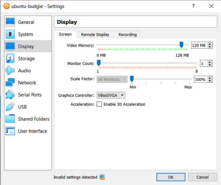Click the Monitor Count slider handle
The width and height of the screenshot is (221, 185).
(x=99, y=63)
